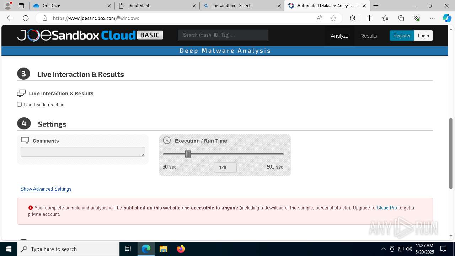Open Show Advanced Settings link
The height and width of the screenshot is (256, 455).
(46, 189)
